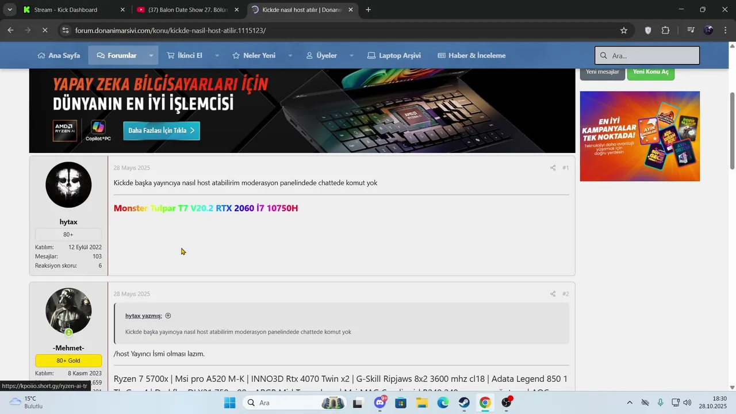Click the green Yeni Konu Aç button
The height and width of the screenshot is (414, 736).
pos(650,72)
